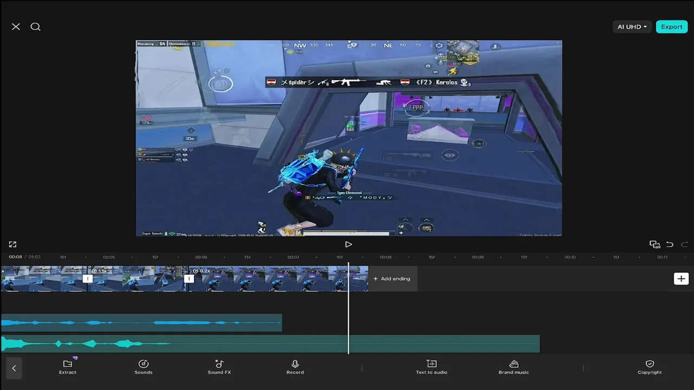This screenshot has width=694, height=390.
Task: Click the 01:03 total duration text
Action: [34, 257]
